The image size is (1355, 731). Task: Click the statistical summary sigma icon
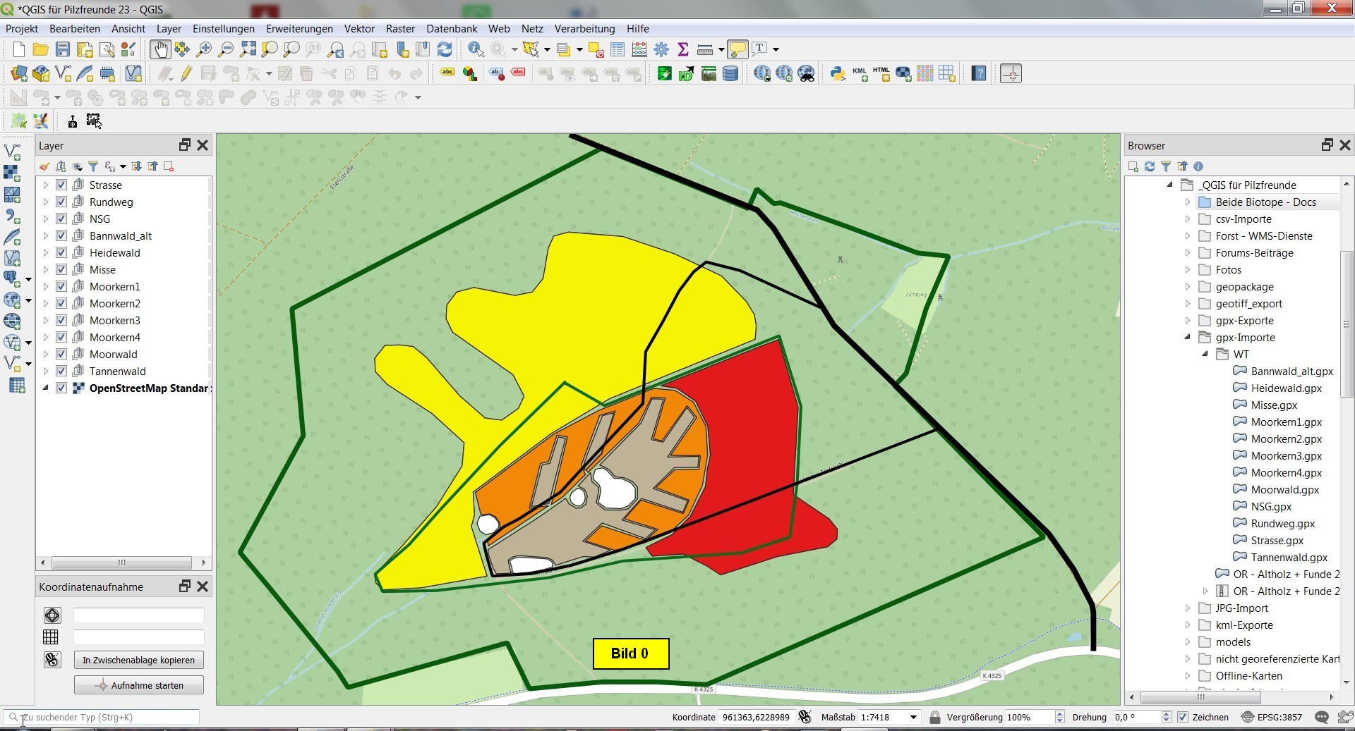pos(682,49)
